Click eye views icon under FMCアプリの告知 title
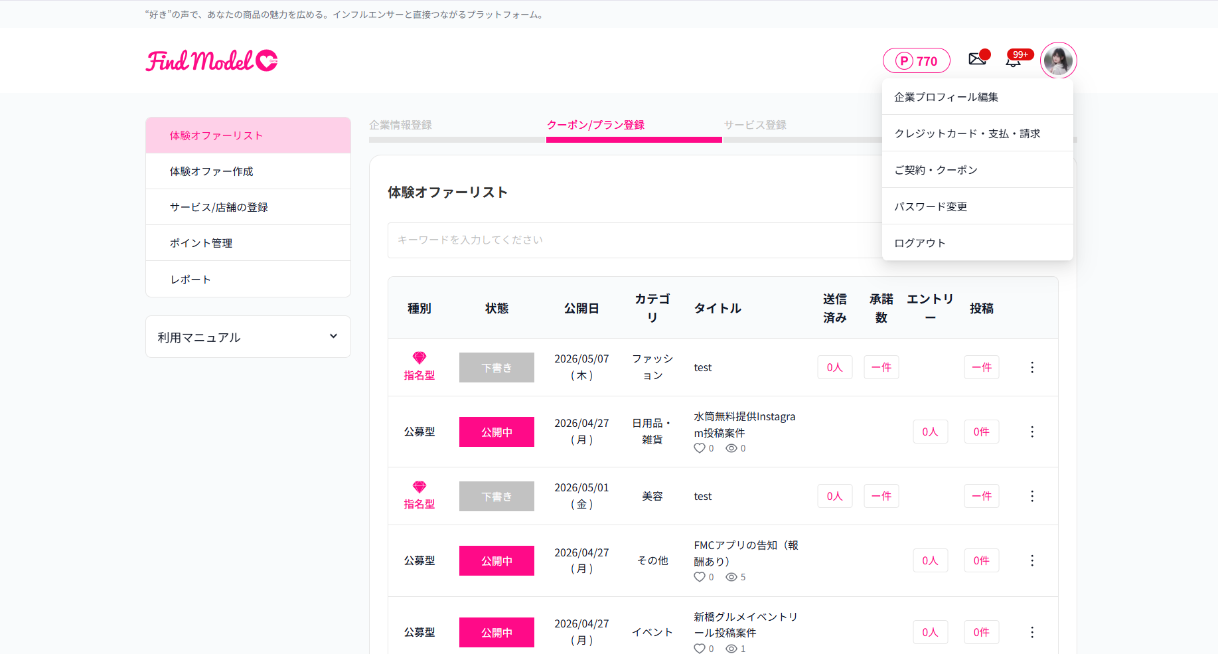The width and height of the screenshot is (1218, 654). pyautogui.click(x=731, y=577)
